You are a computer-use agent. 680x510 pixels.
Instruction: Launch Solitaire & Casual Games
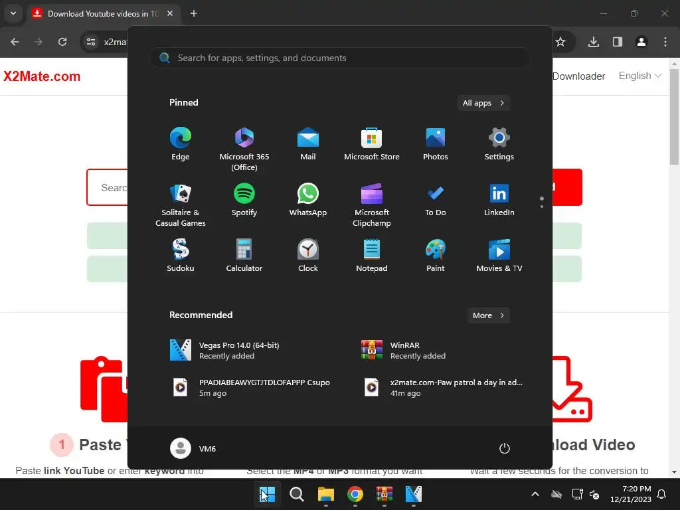181,205
